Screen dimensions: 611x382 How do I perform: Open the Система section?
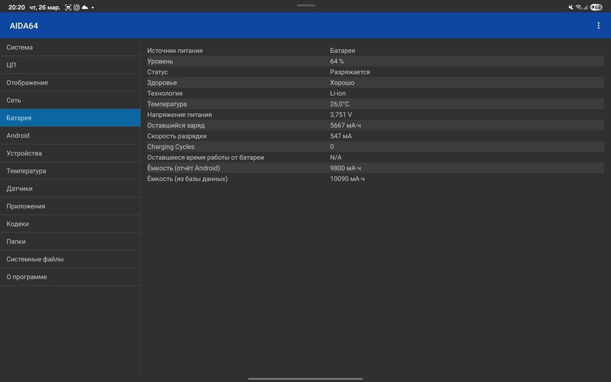[70, 47]
